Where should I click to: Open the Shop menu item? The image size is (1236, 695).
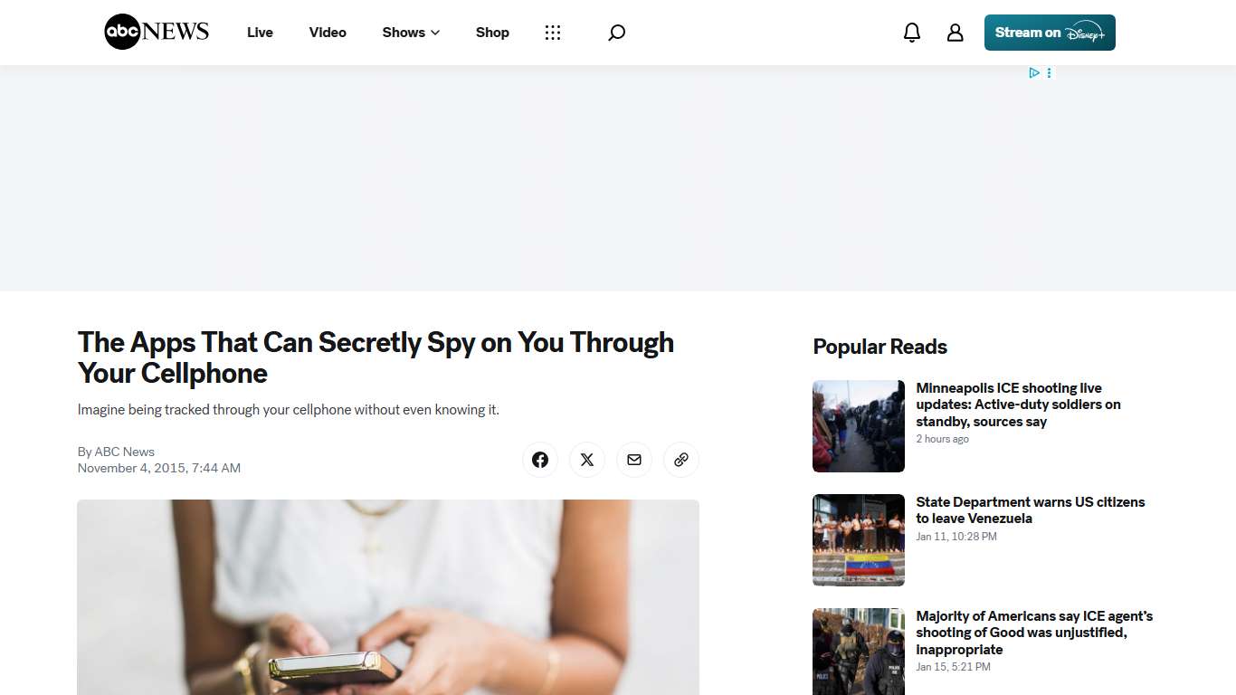[492, 33]
